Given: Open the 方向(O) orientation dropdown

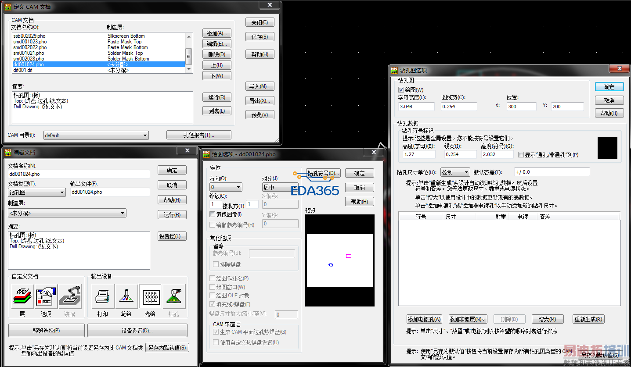Looking at the screenshot, I should click(226, 187).
